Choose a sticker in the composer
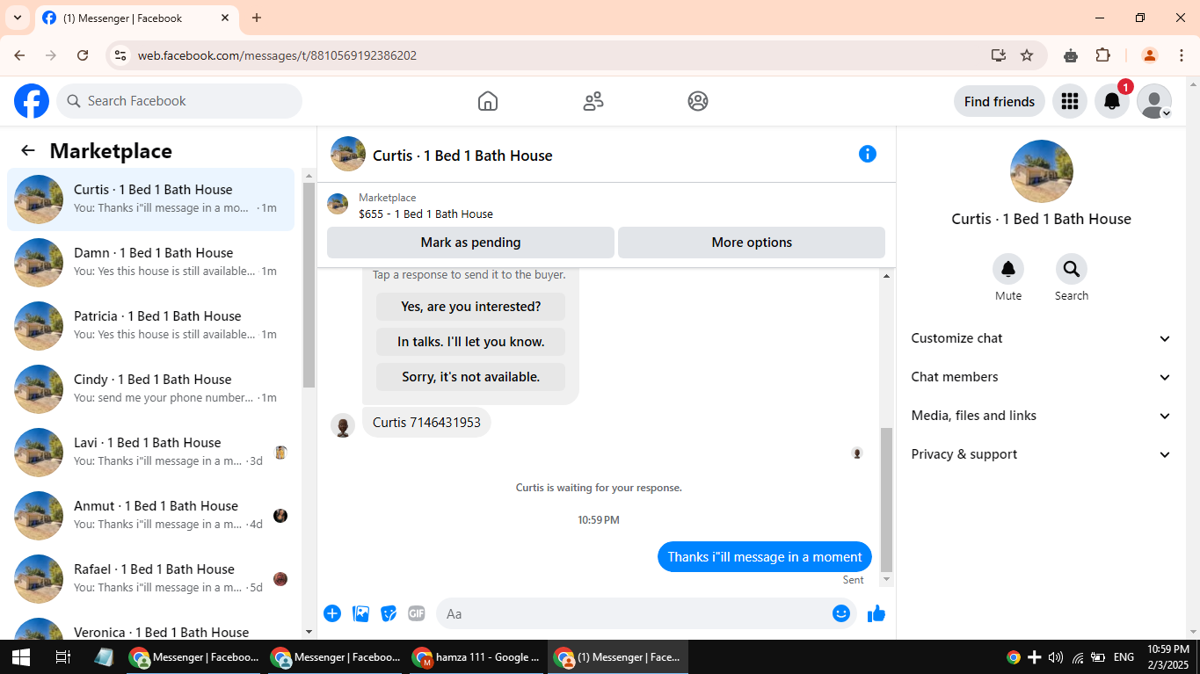Screen dimensions: 1200x674 [389, 613]
